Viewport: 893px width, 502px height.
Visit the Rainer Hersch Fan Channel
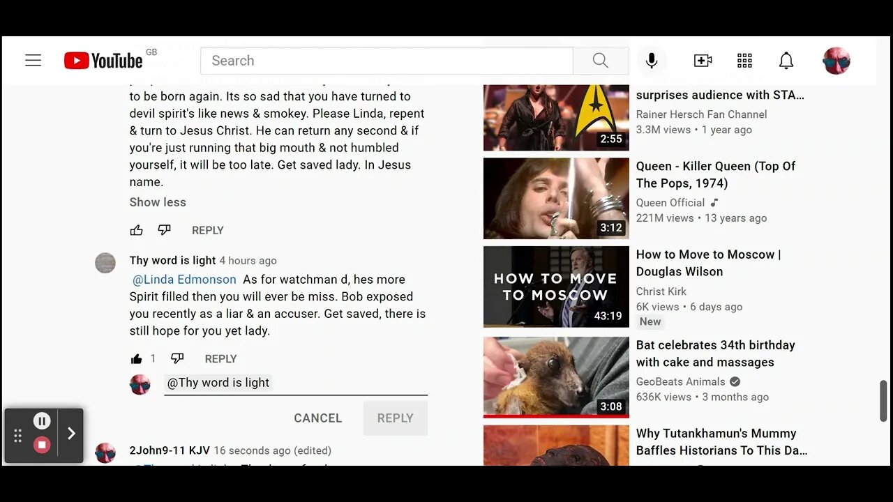coord(701,114)
